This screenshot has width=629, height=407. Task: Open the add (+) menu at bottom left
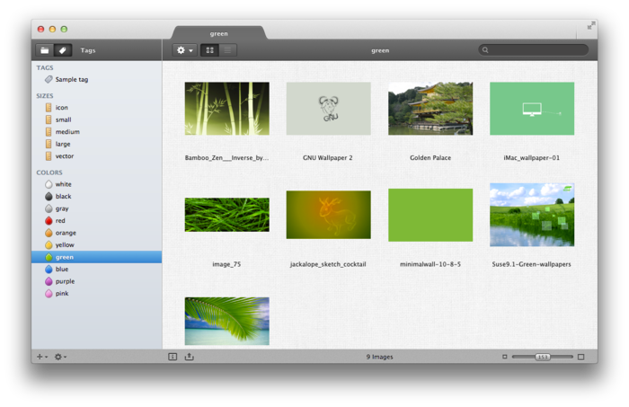(x=41, y=357)
